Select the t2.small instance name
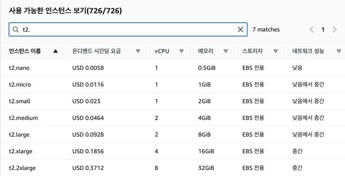Screen dimensions: 345x176 20,101
